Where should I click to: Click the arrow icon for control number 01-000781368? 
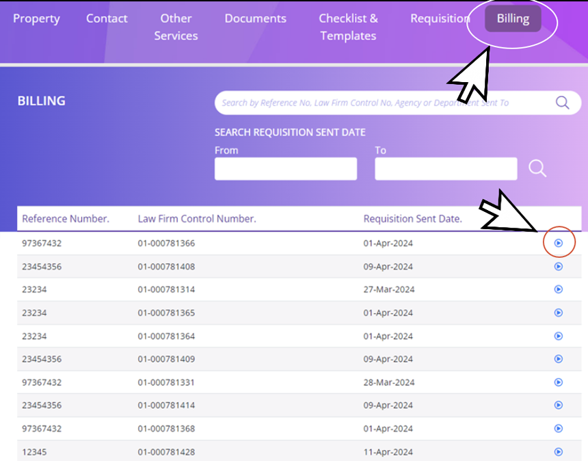[558, 428]
